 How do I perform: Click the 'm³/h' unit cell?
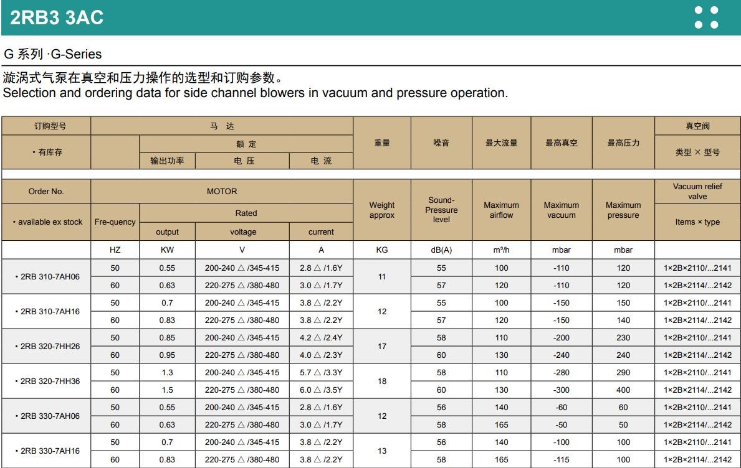point(502,250)
